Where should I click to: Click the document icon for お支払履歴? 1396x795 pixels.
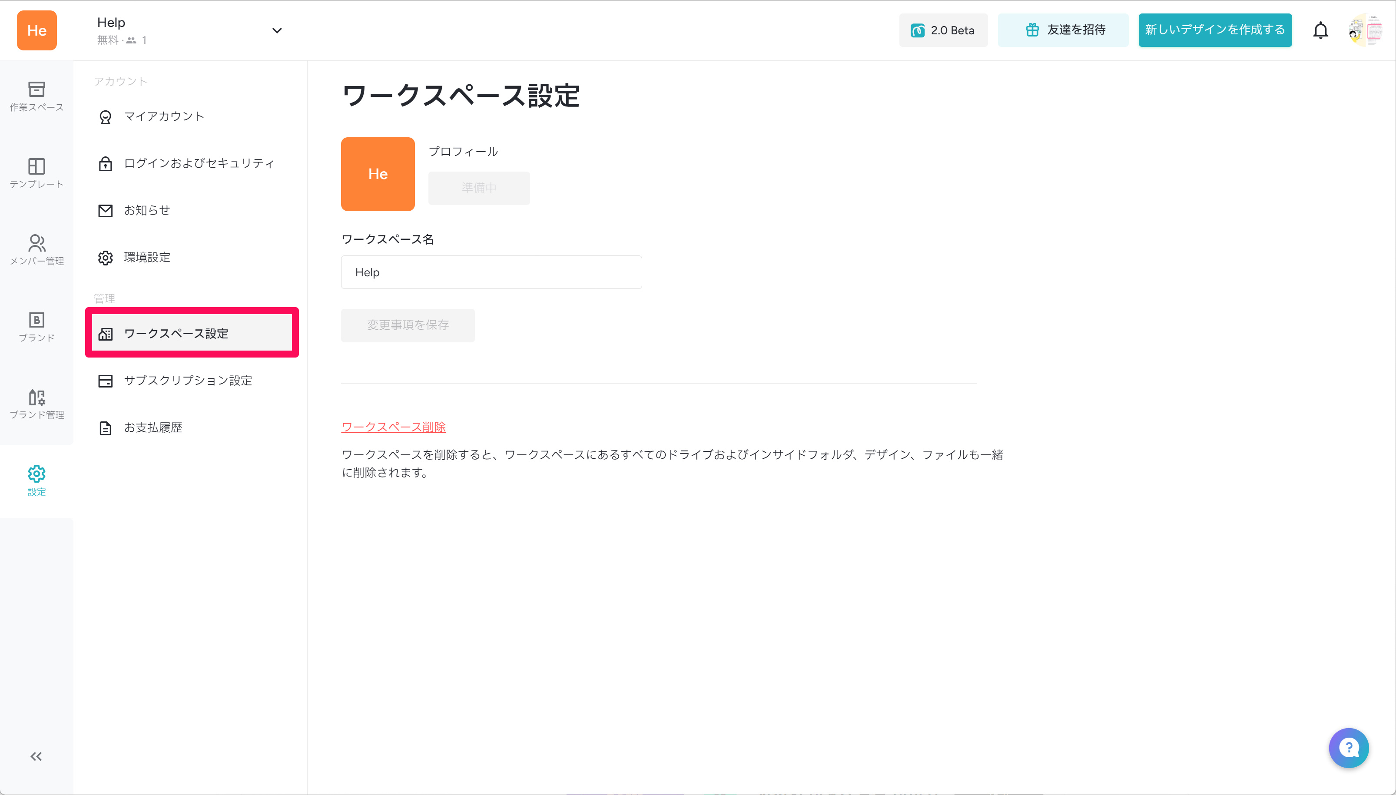(106, 428)
